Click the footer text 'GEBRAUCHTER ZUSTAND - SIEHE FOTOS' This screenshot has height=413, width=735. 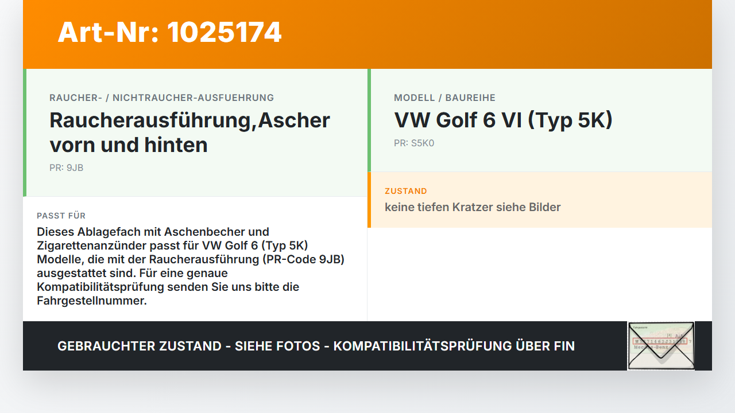[x=189, y=346]
